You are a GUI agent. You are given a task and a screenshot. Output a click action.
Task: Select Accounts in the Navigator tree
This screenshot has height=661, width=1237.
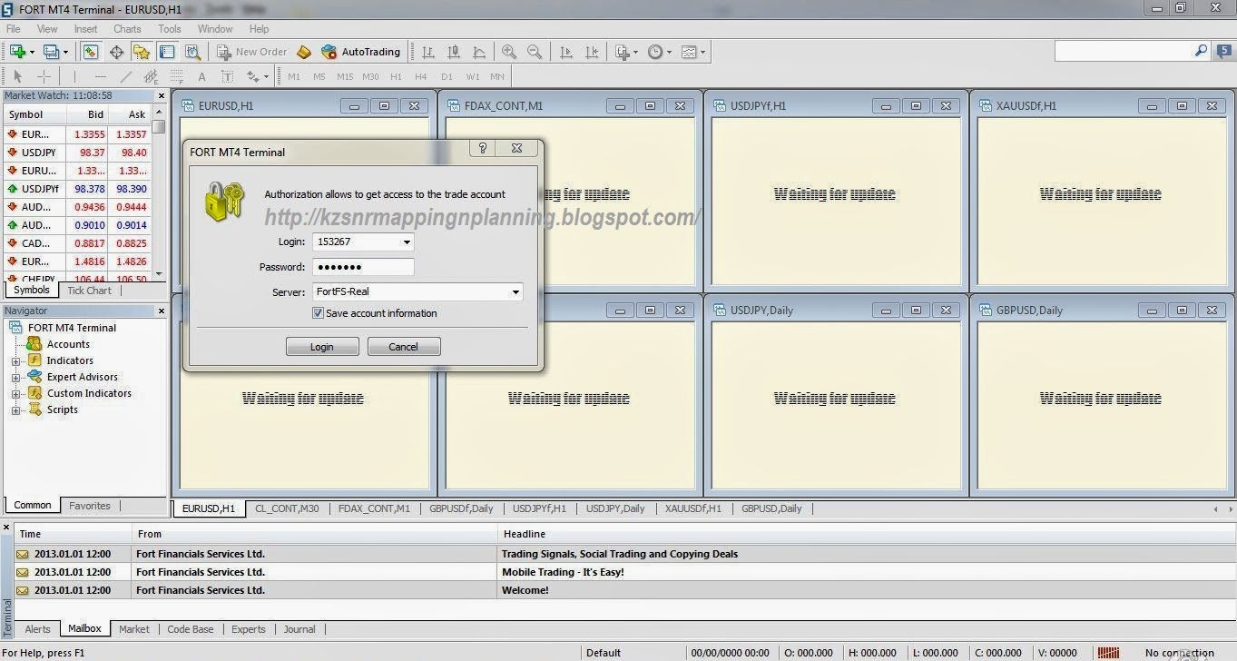[68, 344]
